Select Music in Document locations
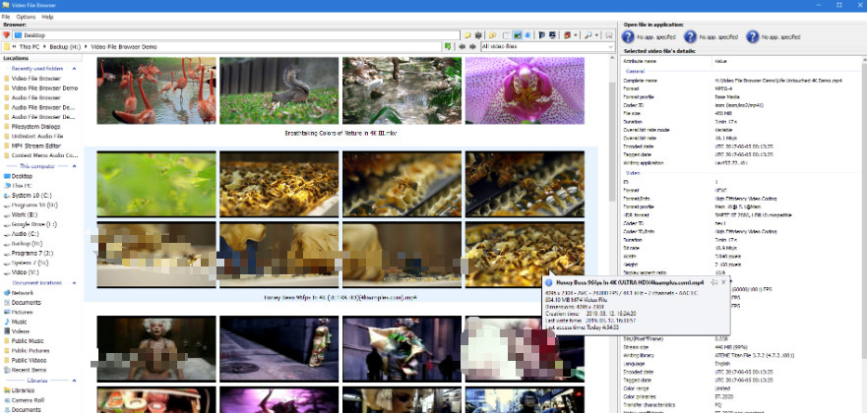867x413 pixels. 16,322
